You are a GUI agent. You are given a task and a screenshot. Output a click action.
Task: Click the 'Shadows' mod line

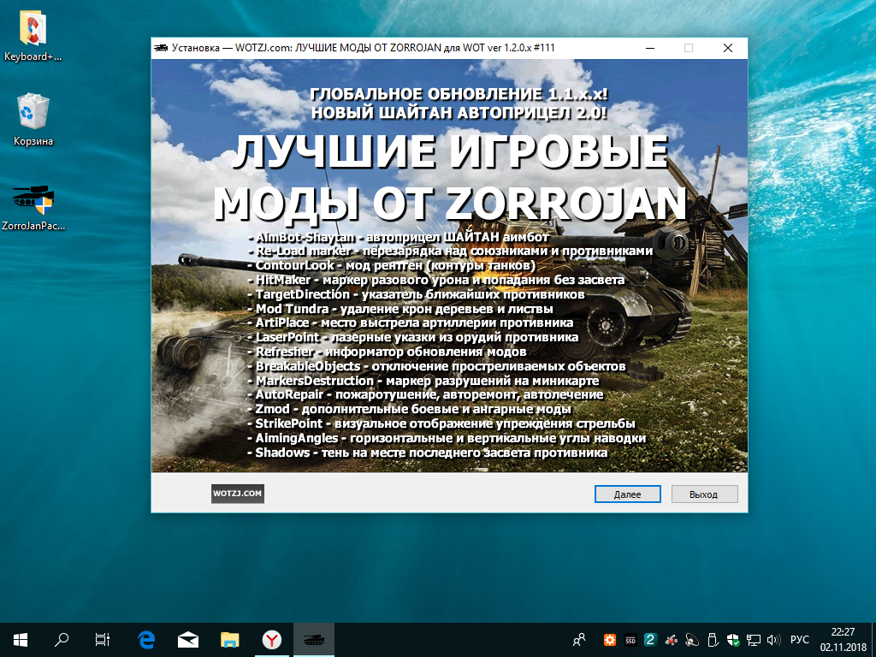pyautogui.click(x=428, y=453)
